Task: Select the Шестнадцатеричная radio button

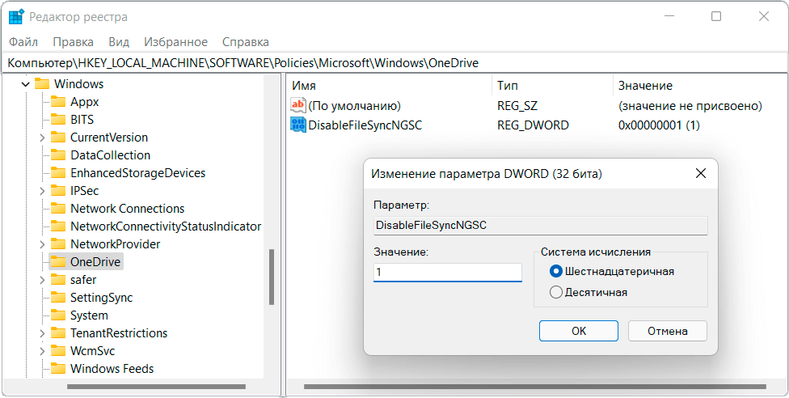Action: click(x=555, y=272)
